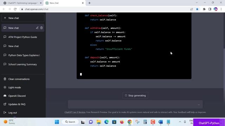225x126 pixels.
Task: Click Clear conversations in the sidebar
Action: [x=23, y=79]
